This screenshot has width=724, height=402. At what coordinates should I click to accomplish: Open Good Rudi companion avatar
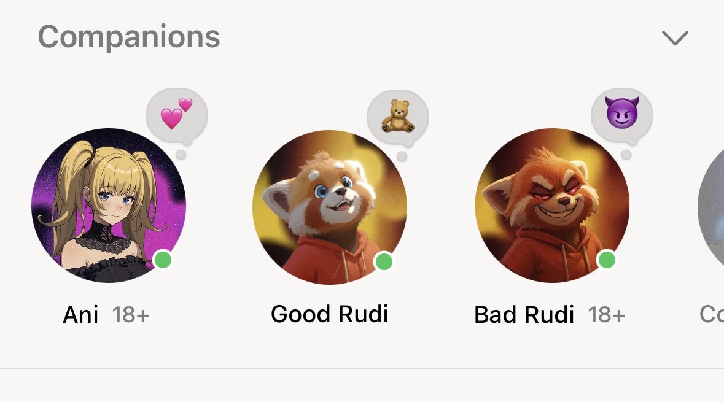tap(330, 207)
